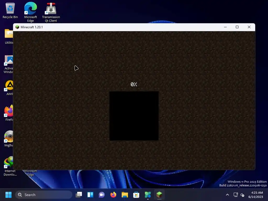This screenshot has height=201, width=268.
Task: Open the ImgBurn desktop shortcut
Action: (9, 139)
